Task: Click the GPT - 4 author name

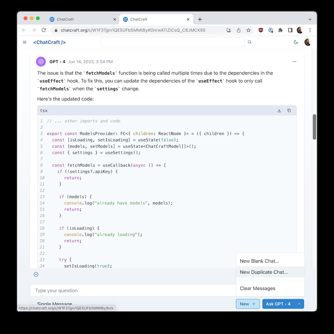Action: pyautogui.click(x=57, y=62)
